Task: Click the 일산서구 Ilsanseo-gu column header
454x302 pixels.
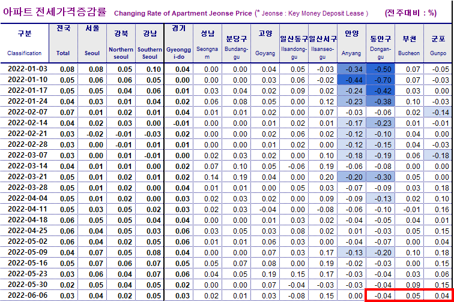Action: (323, 43)
